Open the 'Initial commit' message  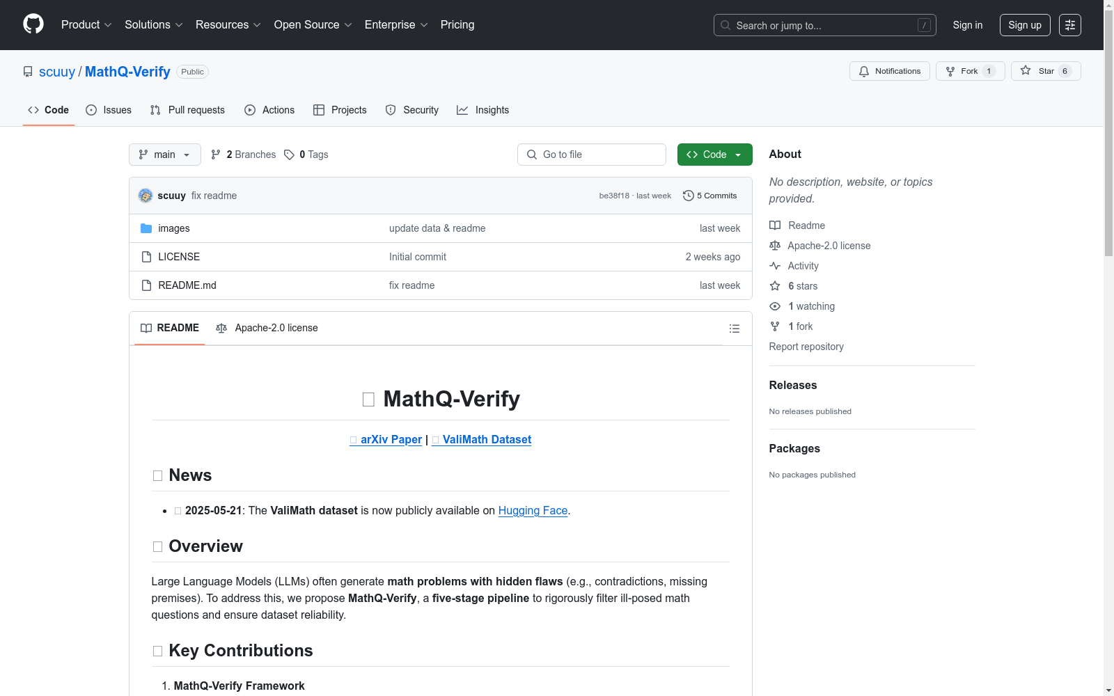tap(418, 257)
